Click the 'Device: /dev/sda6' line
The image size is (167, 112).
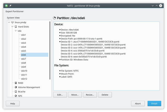[70, 30]
